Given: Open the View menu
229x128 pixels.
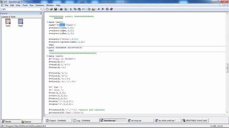Looking at the screenshot, I should (18, 5).
